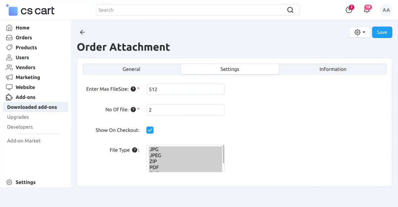Click the Users sidebar icon
The width and height of the screenshot is (398, 207).
[9, 58]
